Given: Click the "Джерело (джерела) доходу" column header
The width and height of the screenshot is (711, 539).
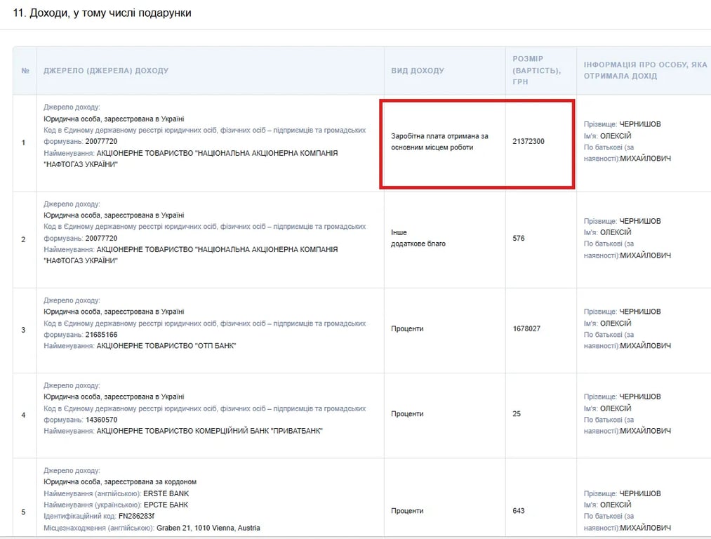Looking at the screenshot, I should click(106, 71).
